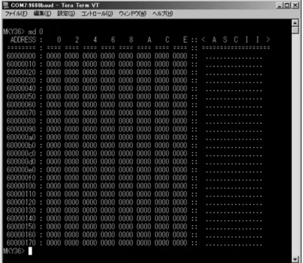303x263 pixels.
Task: Click address 60000160
Action: (21, 235)
